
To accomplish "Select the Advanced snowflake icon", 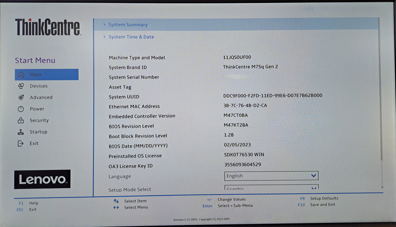I will coord(21,97).
